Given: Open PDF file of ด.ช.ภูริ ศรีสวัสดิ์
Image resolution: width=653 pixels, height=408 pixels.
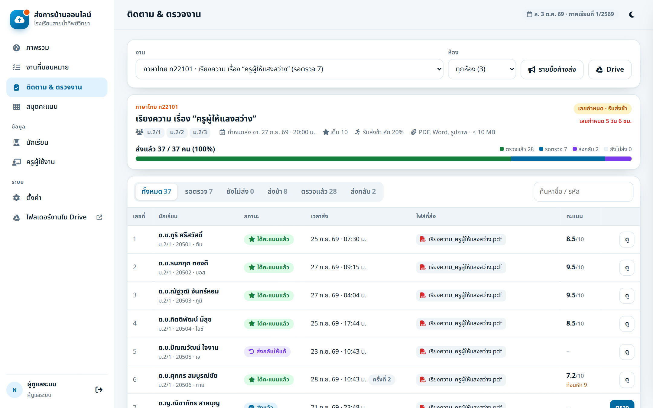Looking at the screenshot, I should (x=461, y=239).
